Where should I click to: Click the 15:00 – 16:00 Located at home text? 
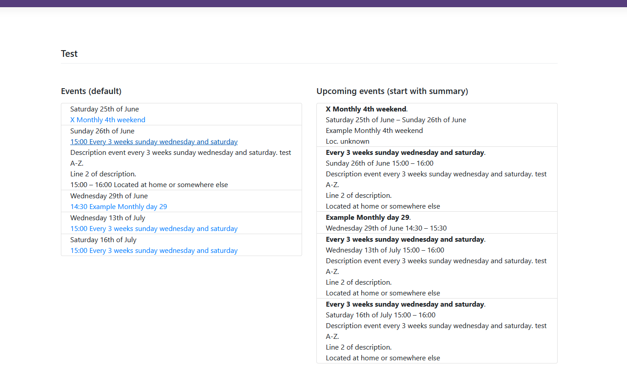pyautogui.click(x=149, y=185)
